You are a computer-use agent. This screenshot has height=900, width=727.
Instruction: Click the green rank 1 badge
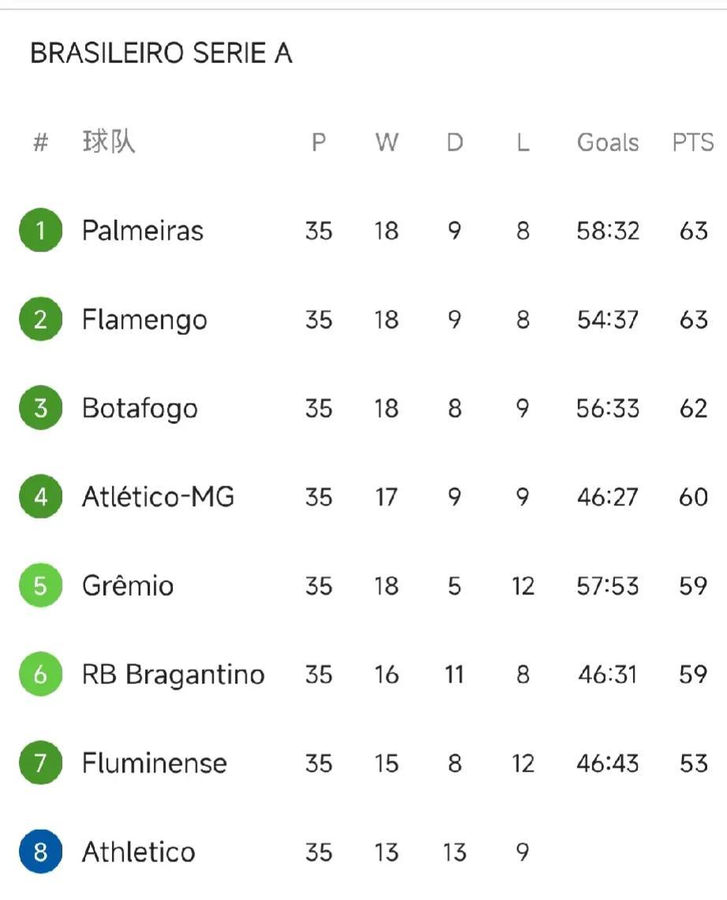pos(40,230)
